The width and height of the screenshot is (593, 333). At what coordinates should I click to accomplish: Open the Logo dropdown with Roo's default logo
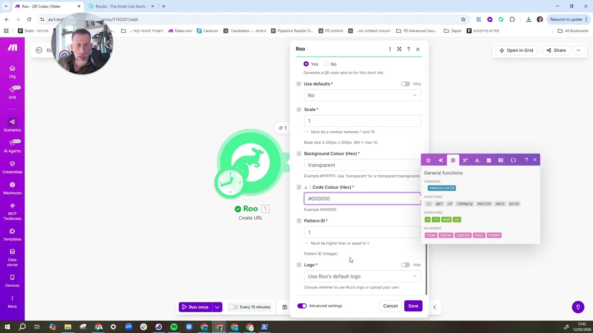(362, 276)
